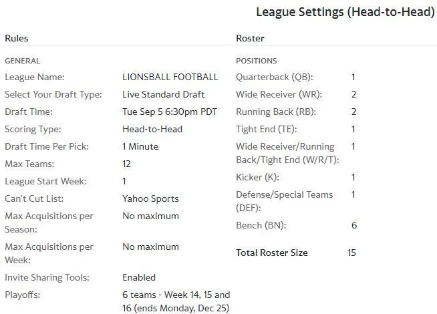Click the Quarterback (QB) position label
This screenshot has width=437, height=314.
click(274, 77)
